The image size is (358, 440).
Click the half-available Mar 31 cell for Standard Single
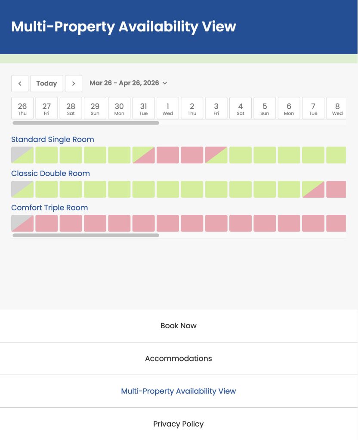pyautogui.click(x=143, y=155)
